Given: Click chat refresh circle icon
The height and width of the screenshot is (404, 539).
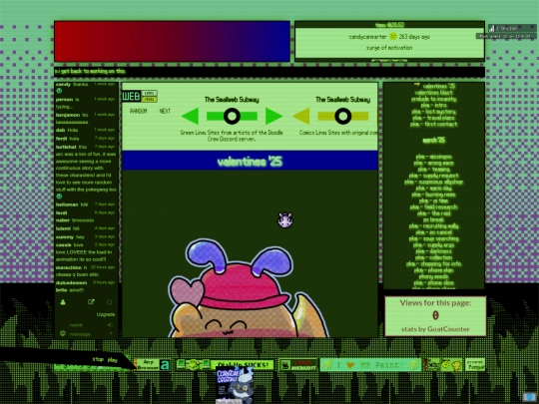Looking at the screenshot, I should (x=110, y=302).
